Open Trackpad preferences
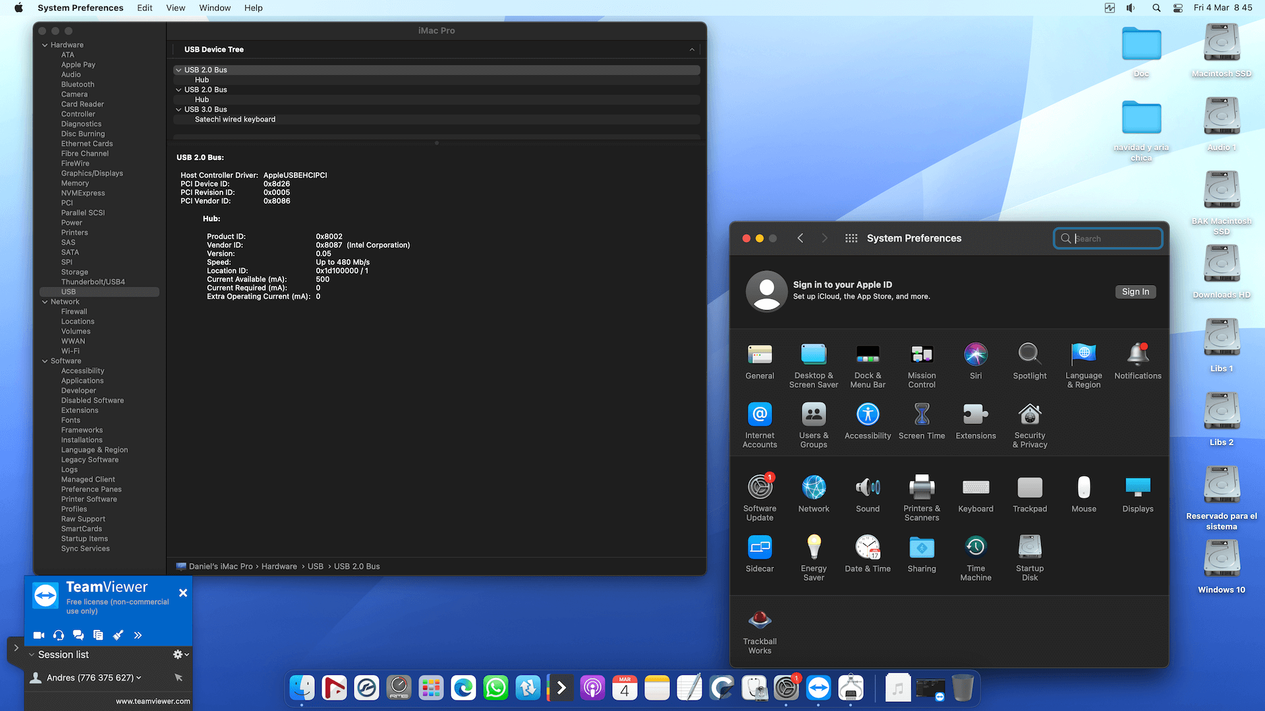1265x711 pixels. pyautogui.click(x=1030, y=494)
